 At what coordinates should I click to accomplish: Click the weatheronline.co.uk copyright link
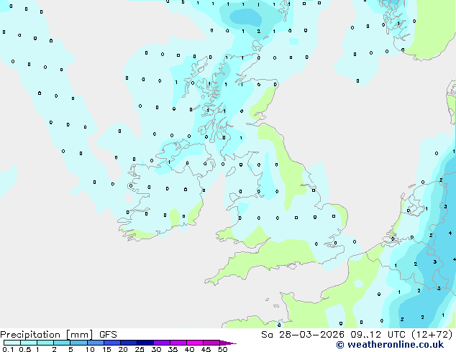390,345
